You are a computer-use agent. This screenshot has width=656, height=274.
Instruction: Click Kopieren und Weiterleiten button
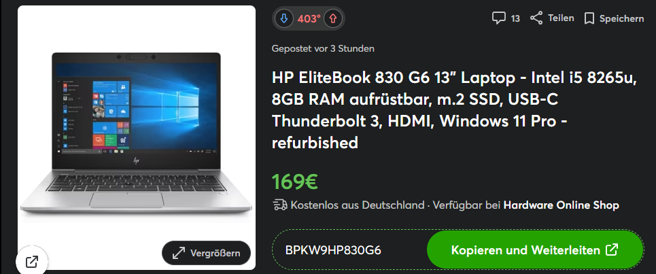click(535, 250)
